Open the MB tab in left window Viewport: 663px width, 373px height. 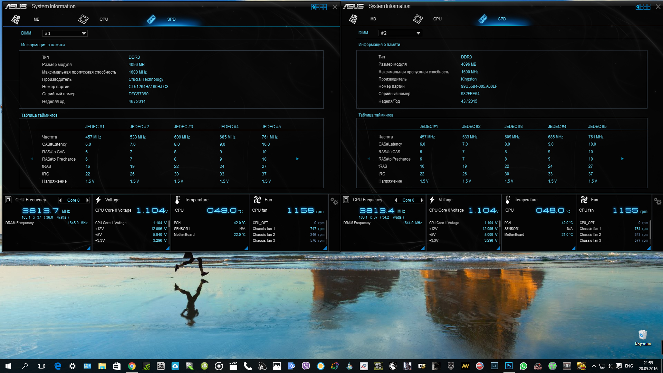coord(36,19)
